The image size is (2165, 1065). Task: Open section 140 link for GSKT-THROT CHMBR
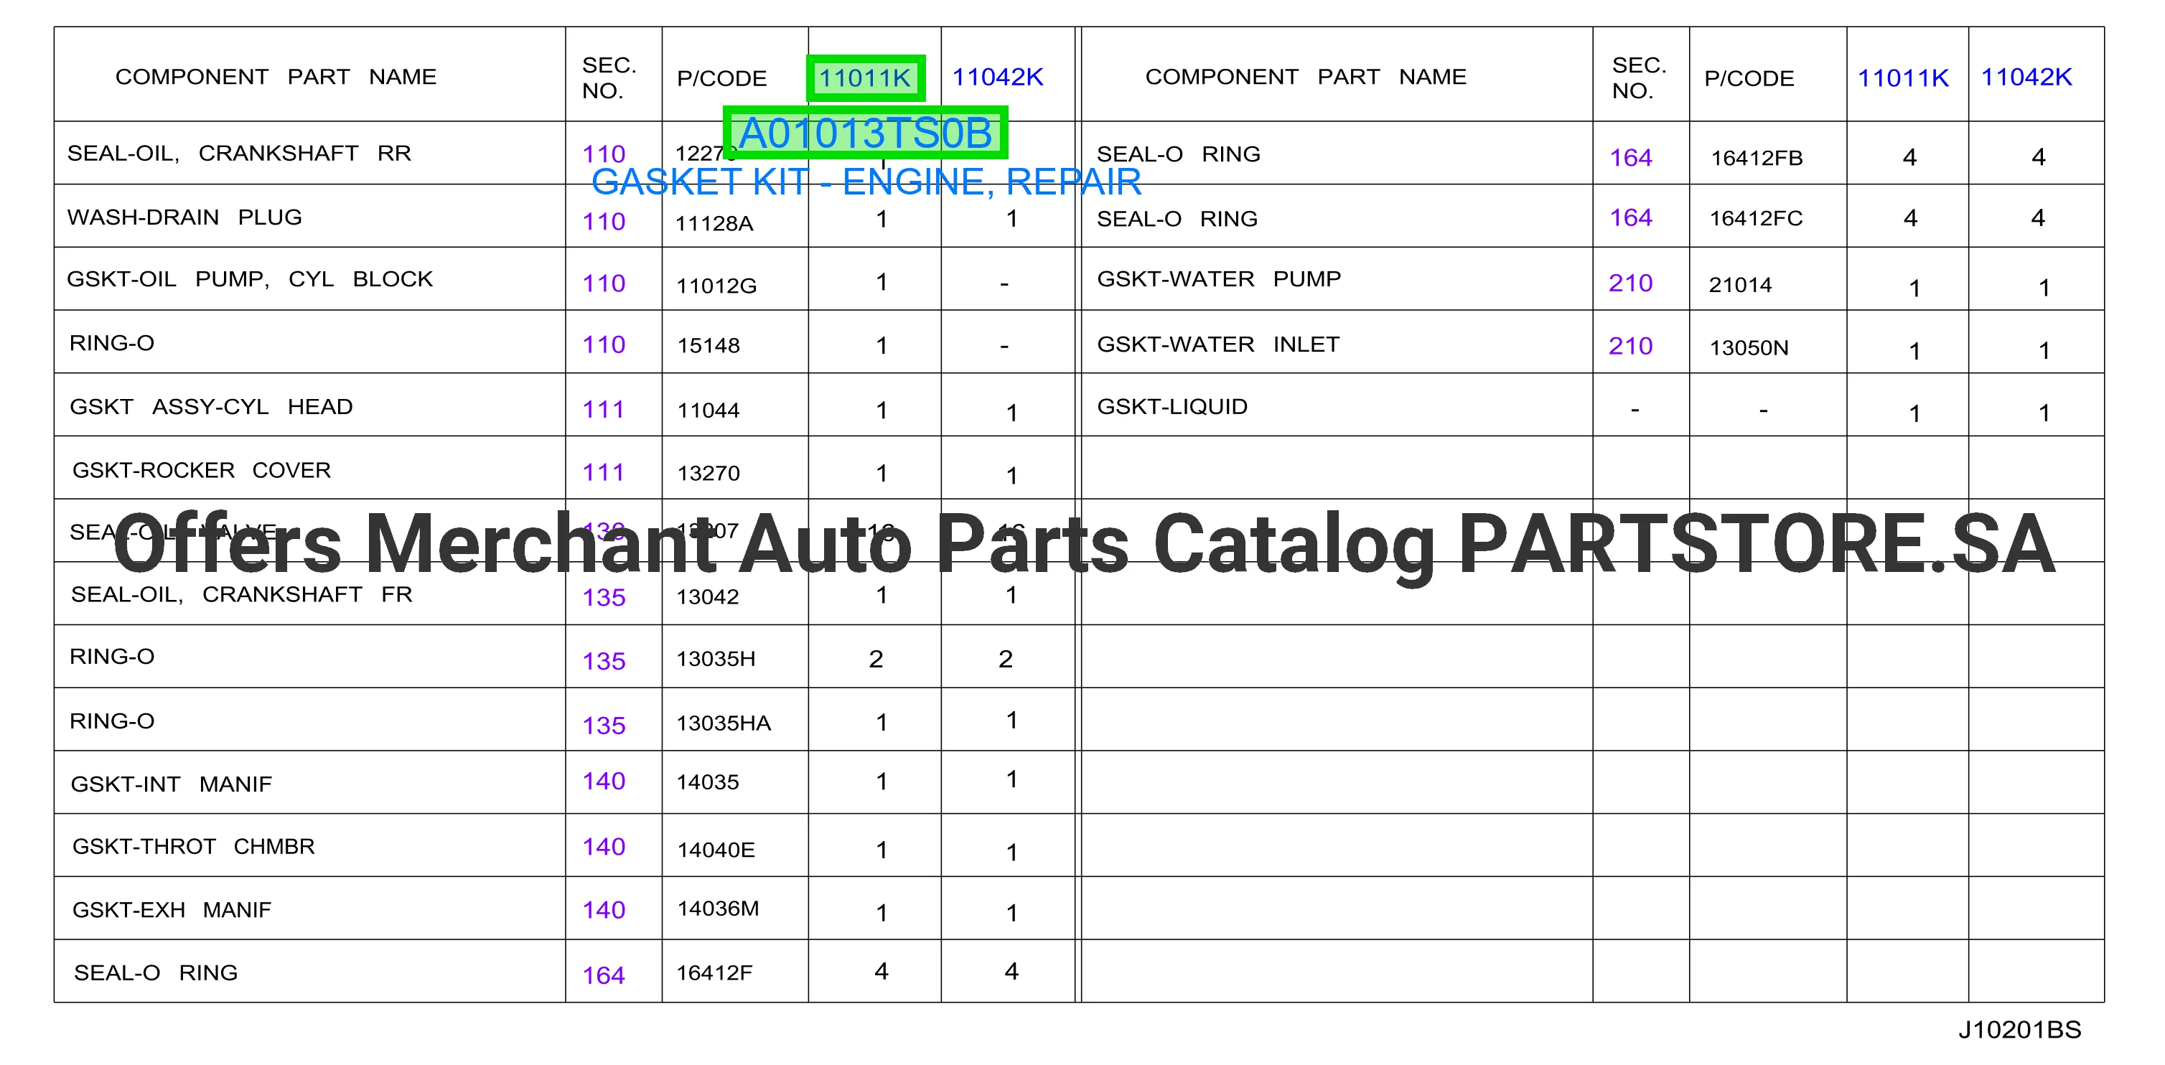604,847
